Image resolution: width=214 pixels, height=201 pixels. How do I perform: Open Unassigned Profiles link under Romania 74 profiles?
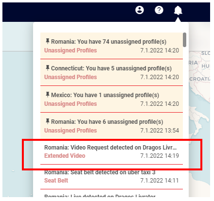(71, 50)
